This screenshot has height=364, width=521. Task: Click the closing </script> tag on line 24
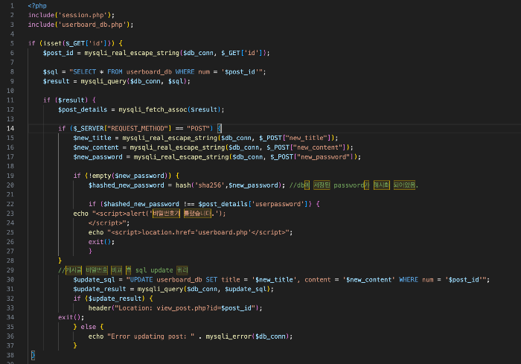click(x=107, y=223)
